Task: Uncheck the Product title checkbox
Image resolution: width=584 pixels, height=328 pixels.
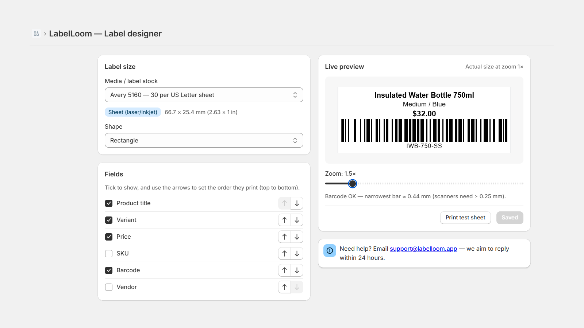Action: pyautogui.click(x=109, y=203)
